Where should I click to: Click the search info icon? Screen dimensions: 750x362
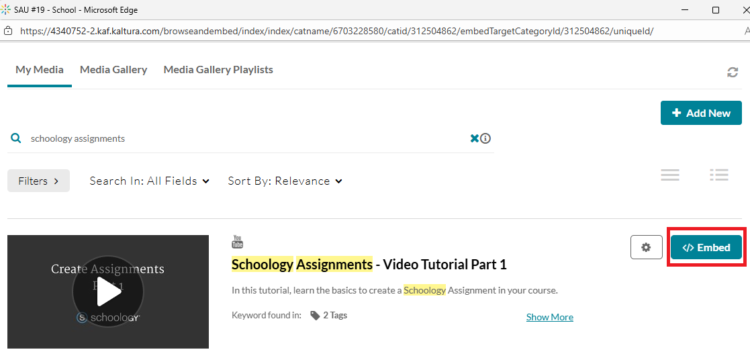pos(485,138)
